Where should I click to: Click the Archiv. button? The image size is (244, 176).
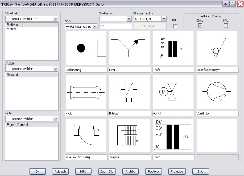[130, 172]
